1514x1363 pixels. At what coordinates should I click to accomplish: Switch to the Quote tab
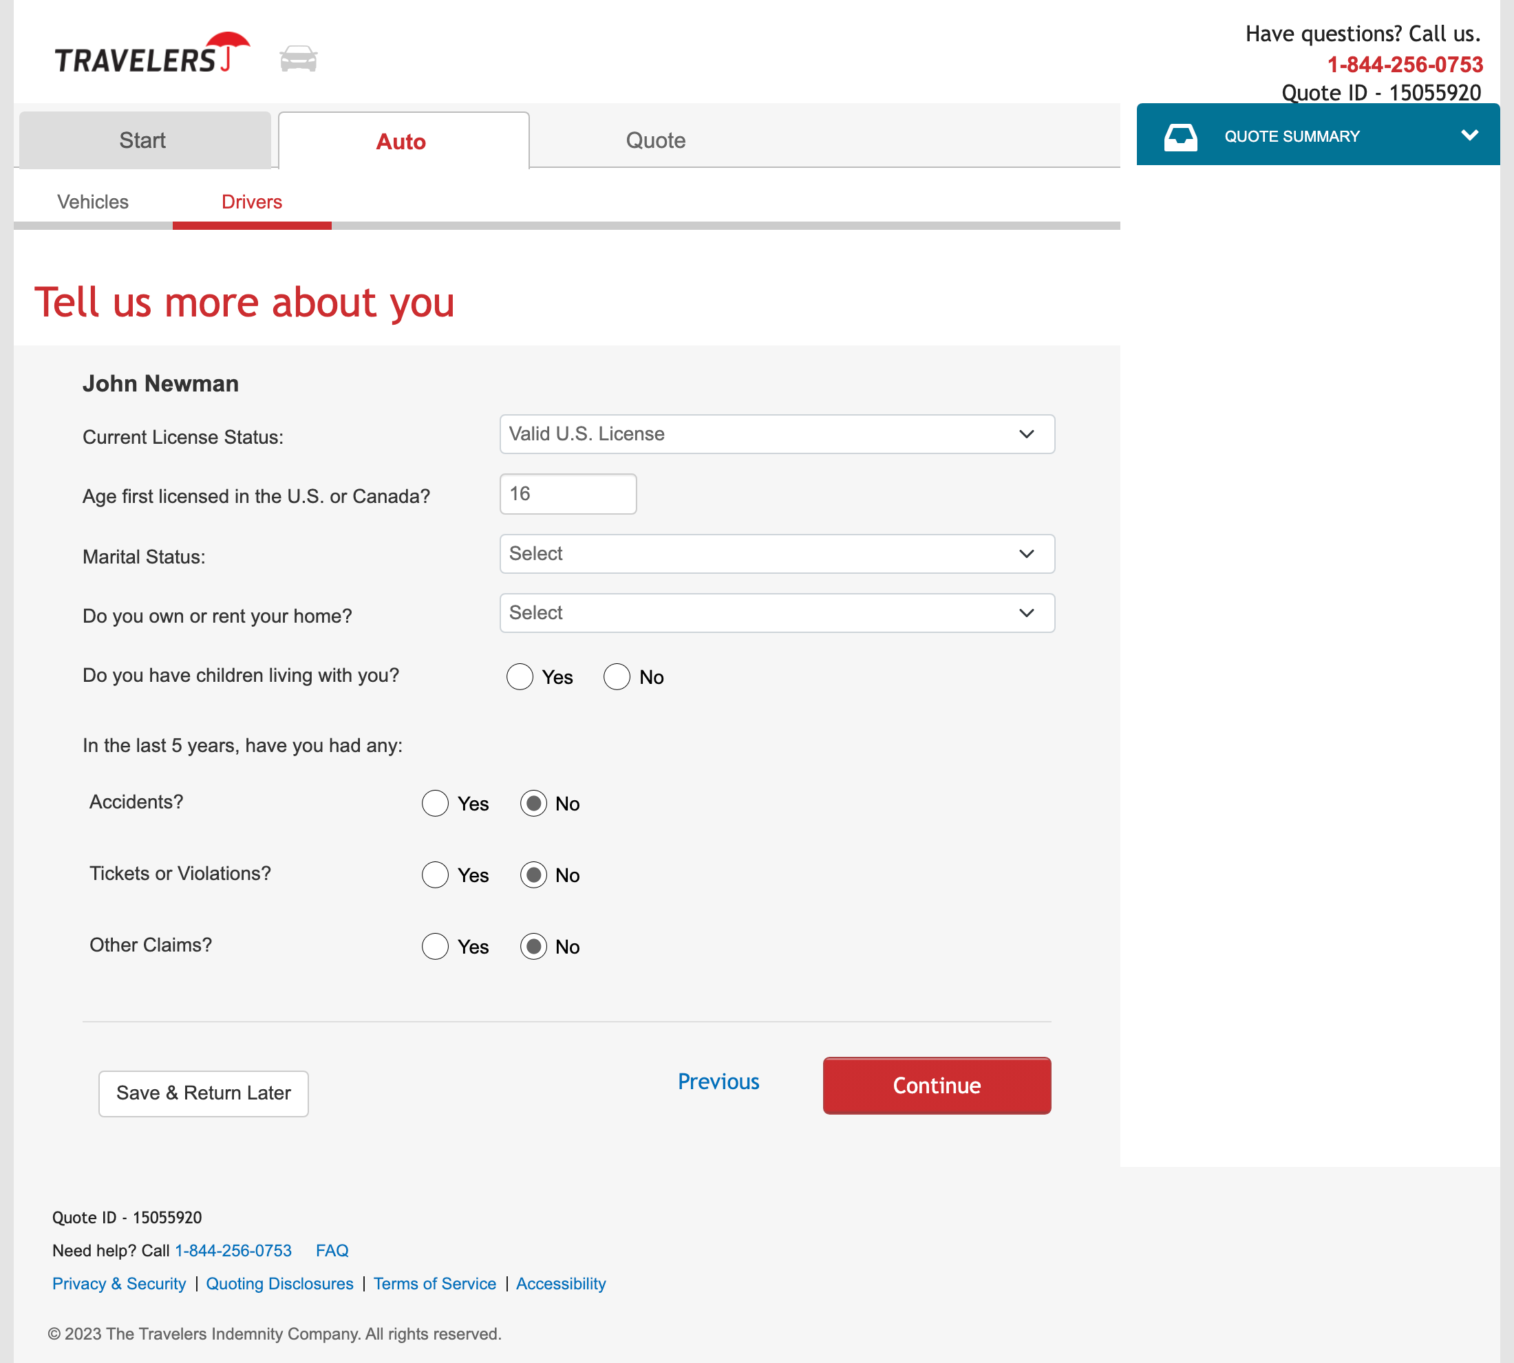[x=654, y=139]
